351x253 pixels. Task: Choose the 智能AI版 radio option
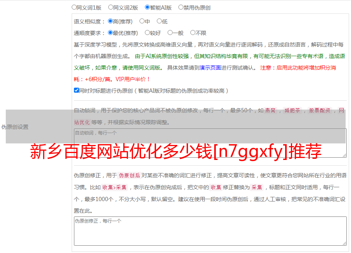147,7
